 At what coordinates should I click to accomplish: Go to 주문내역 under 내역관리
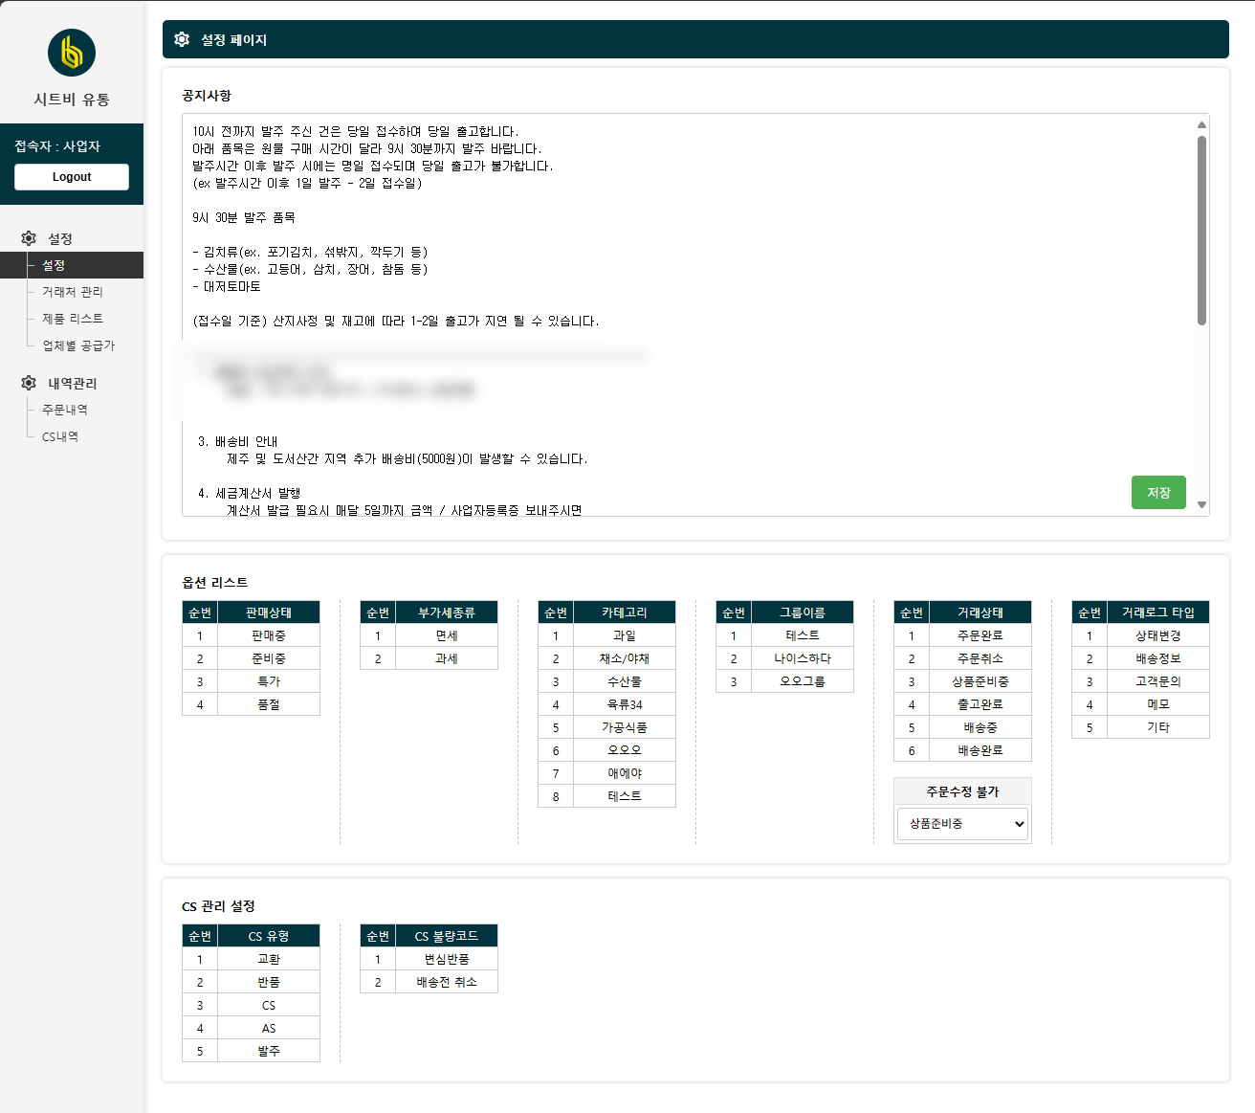point(64,410)
